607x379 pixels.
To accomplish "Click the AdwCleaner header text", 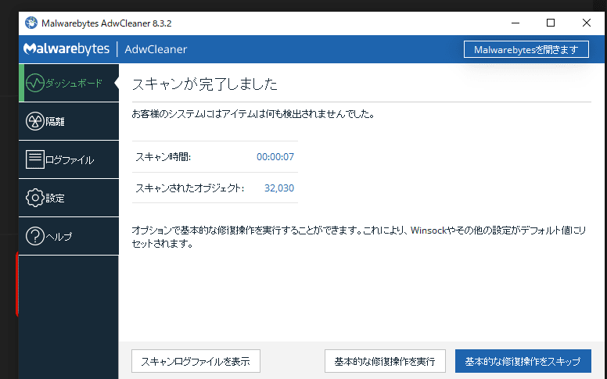I will pyautogui.click(x=156, y=49).
